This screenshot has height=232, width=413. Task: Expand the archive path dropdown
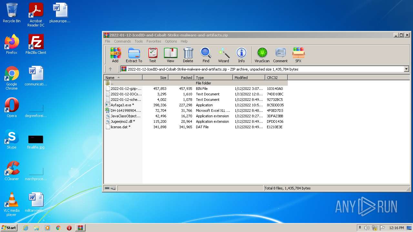(x=406, y=69)
